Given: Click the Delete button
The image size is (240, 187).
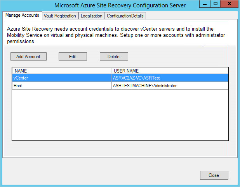Looking at the screenshot, I should click(114, 57).
